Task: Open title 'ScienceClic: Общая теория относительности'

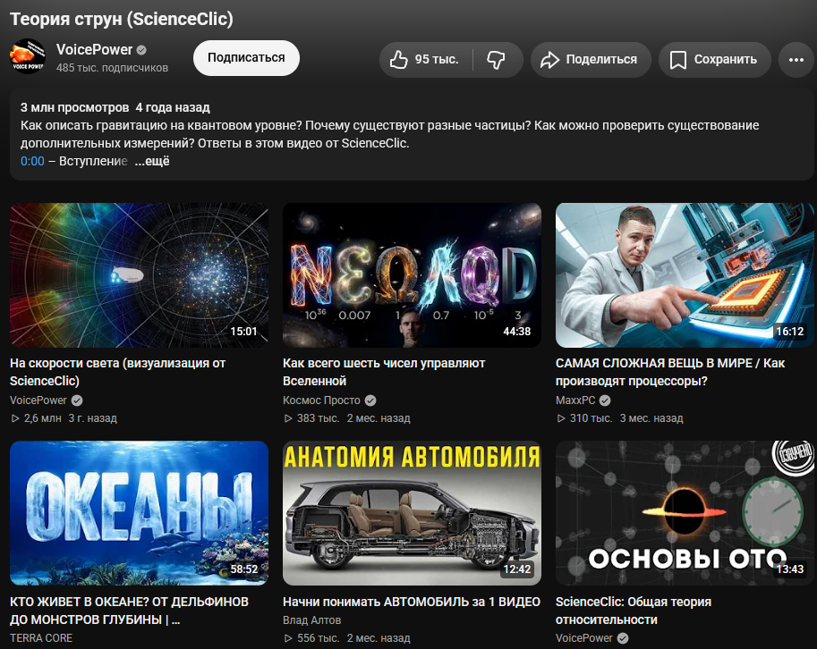Action: [x=634, y=611]
